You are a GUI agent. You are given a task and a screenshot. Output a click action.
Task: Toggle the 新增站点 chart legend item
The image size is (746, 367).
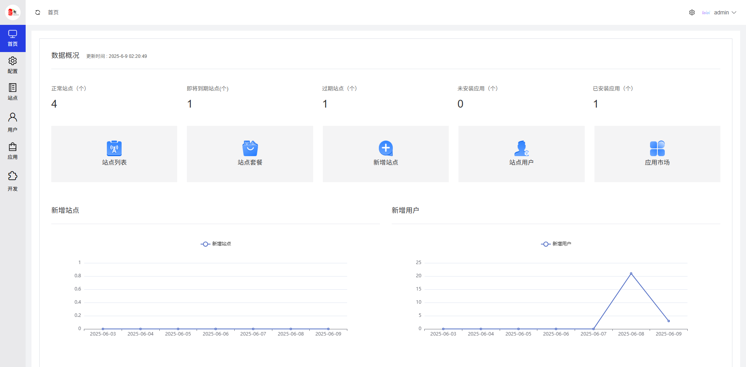pyautogui.click(x=216, y=244)
